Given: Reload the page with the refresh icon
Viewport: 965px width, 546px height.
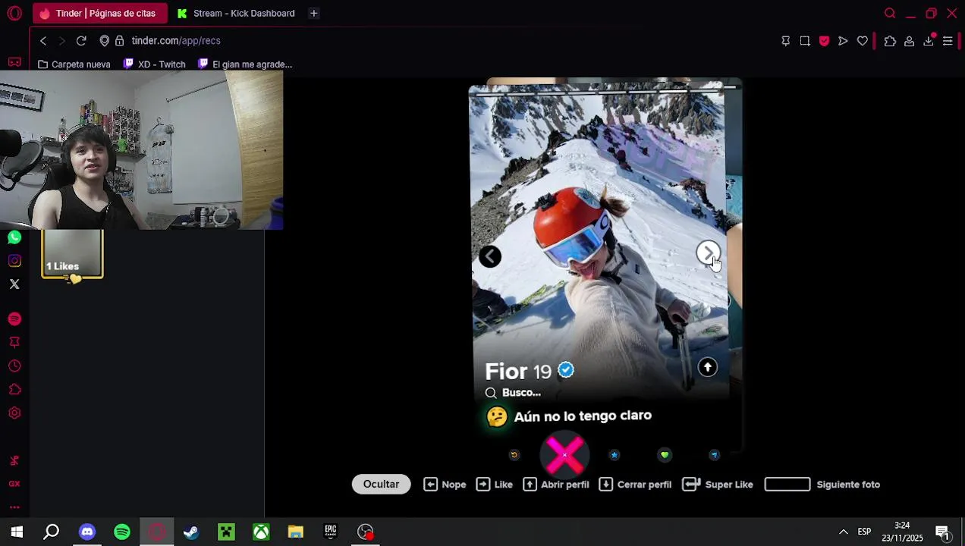Looking at the screenshot, I should pyautogui.click(x=81, y=41).
